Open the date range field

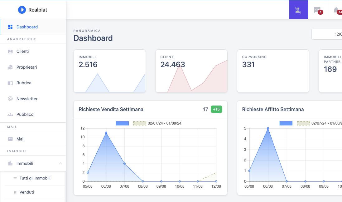pyautogui.click(x=327, y=34)
